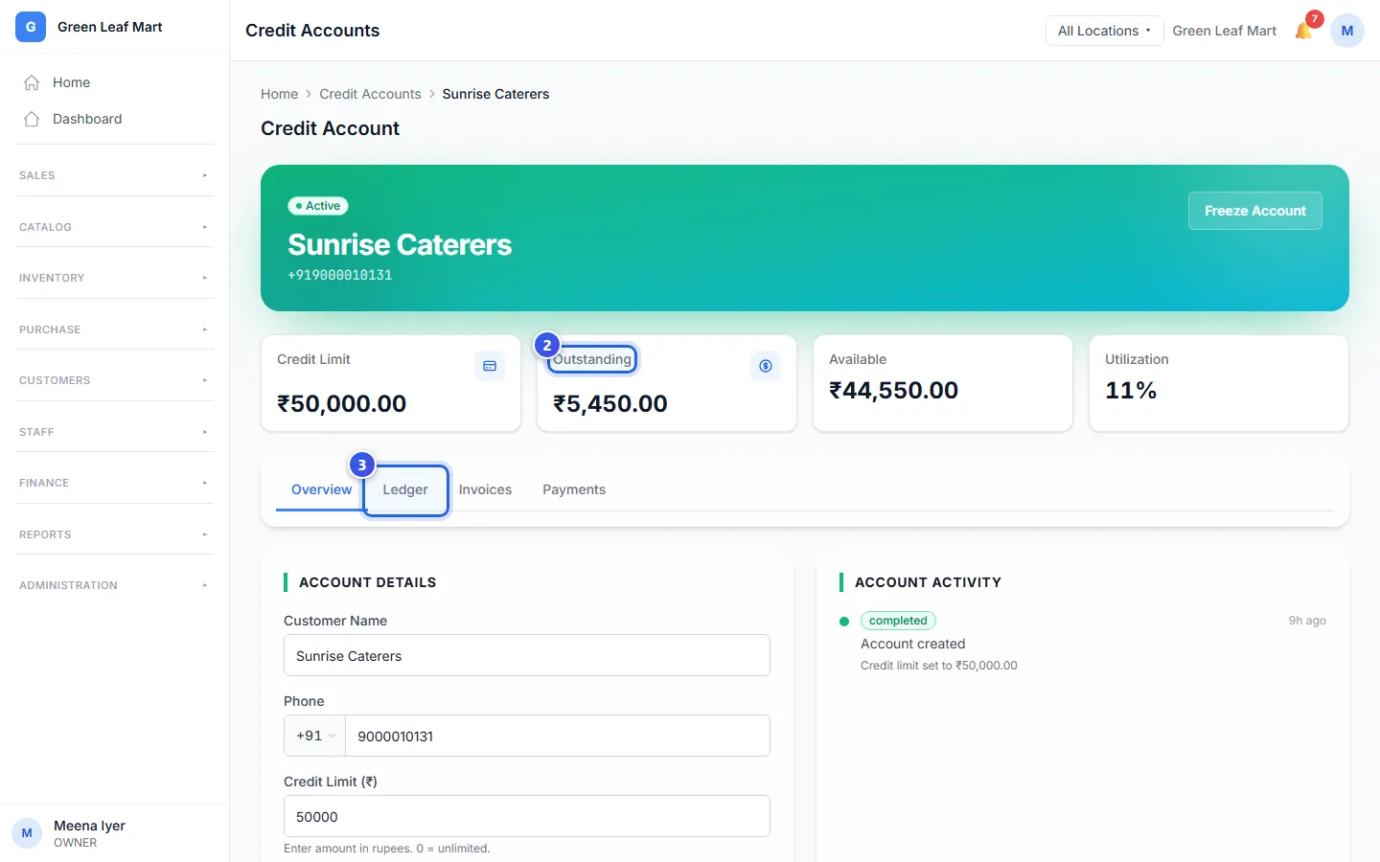This screenshot has height=862, width=1380.
Task: Expand the Inventory section
Action: click(x=114, y=278)
